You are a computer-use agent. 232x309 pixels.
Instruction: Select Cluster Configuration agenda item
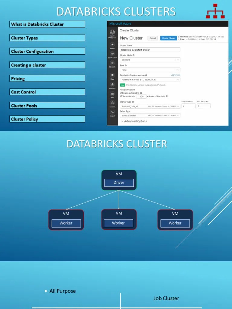47,51
